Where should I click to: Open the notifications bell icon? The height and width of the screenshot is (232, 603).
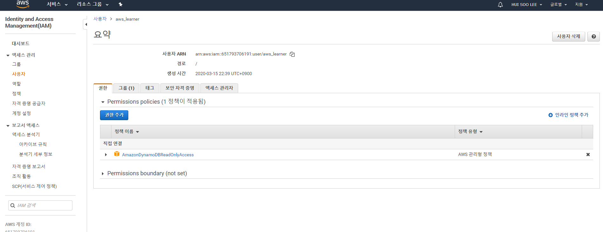point(500,4)
